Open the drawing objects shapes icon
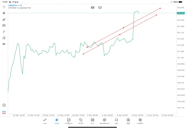The width and height of the screenshot is (185, 129). tap(4, 38)
